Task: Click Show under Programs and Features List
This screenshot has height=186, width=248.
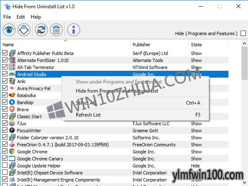Action: click(135, 82)
